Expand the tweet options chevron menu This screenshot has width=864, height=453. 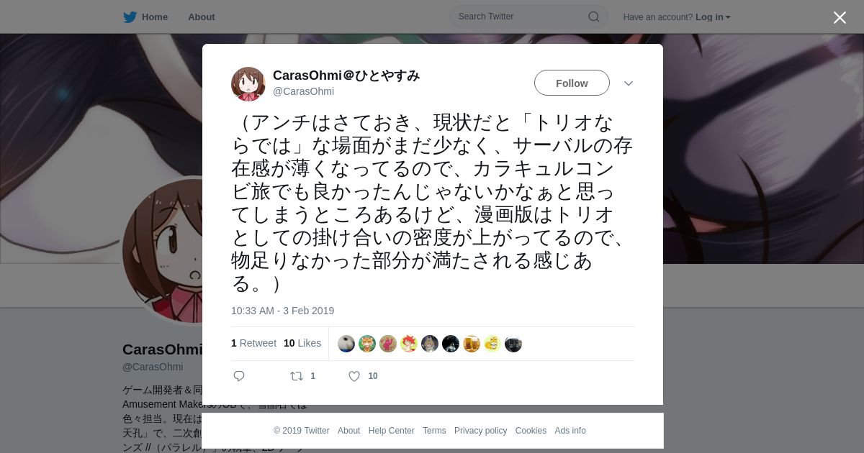click(629, 83)
